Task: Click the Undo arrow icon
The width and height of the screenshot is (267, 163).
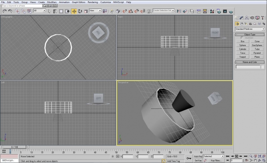Action: click(4, 11)
